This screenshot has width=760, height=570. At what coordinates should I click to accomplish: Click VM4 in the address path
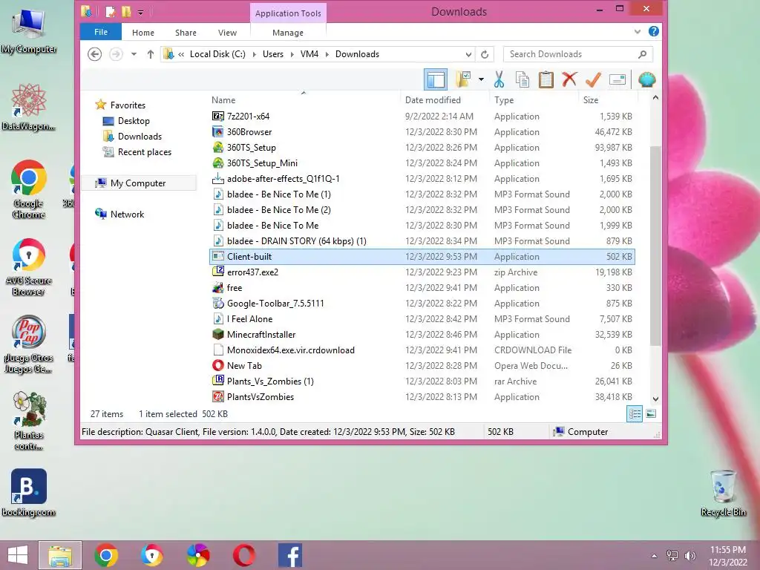pyautogui.click(x=309, y=54)
